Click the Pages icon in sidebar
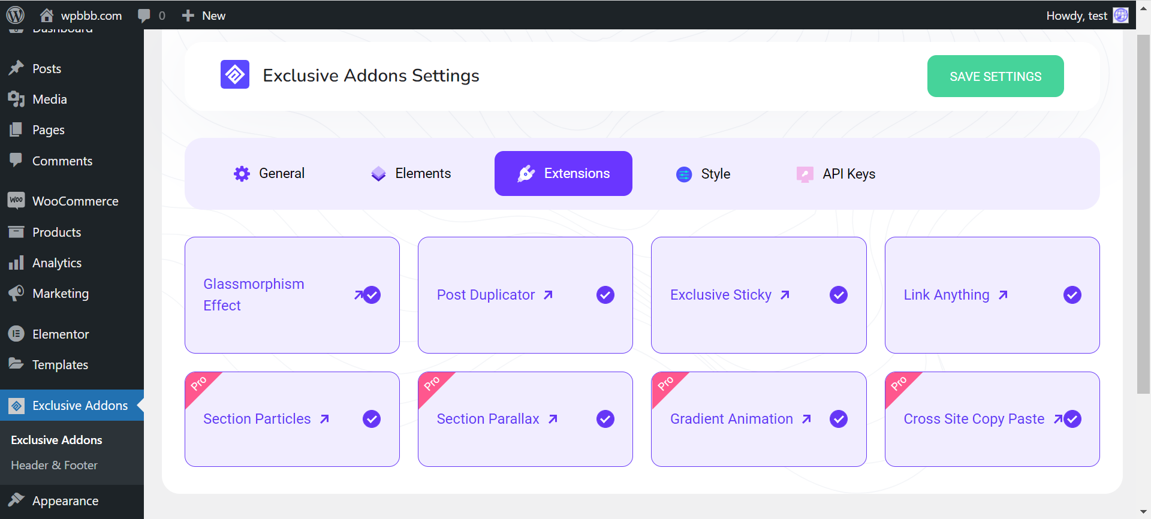Image resolution: width=1151 pixels, height=519 pixels. click(16, 129)
